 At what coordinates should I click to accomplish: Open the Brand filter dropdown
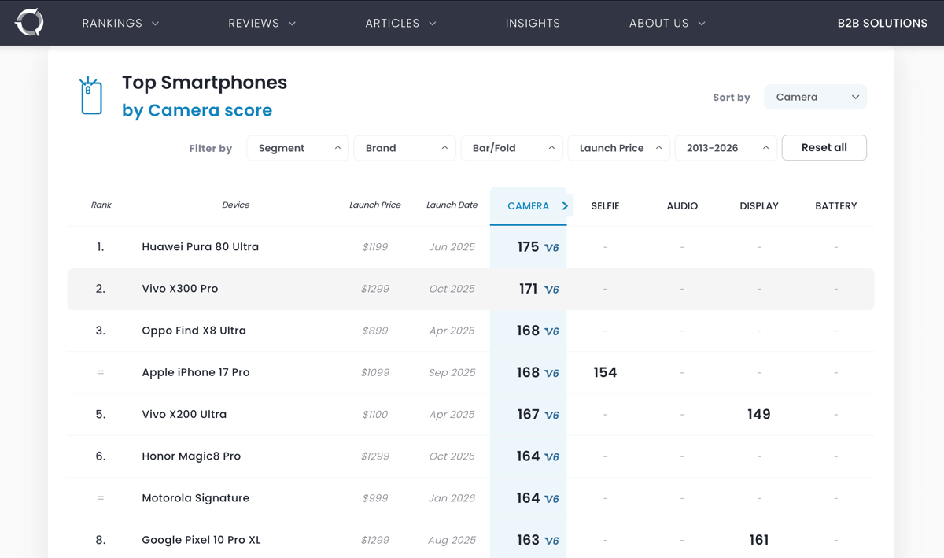(x=404, y=148)
